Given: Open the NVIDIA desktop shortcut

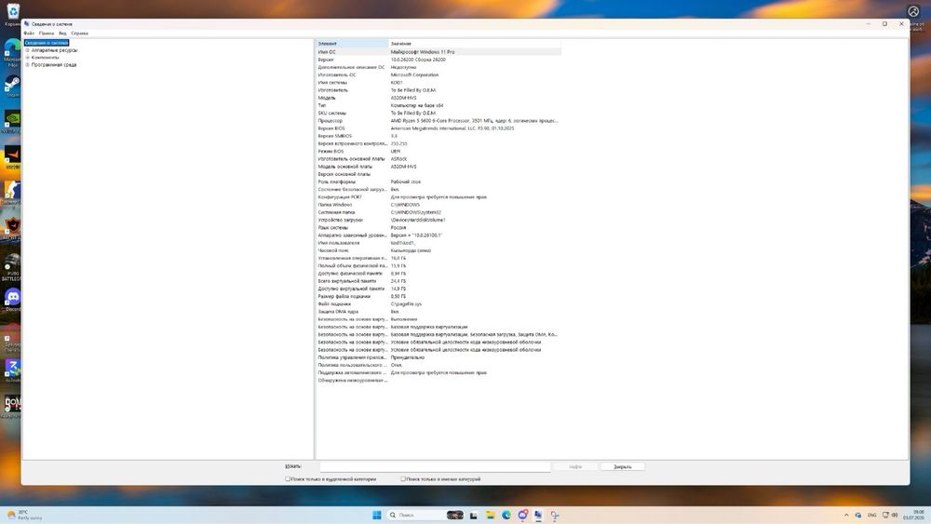Looking at the screenshot, I should (12, 120).
